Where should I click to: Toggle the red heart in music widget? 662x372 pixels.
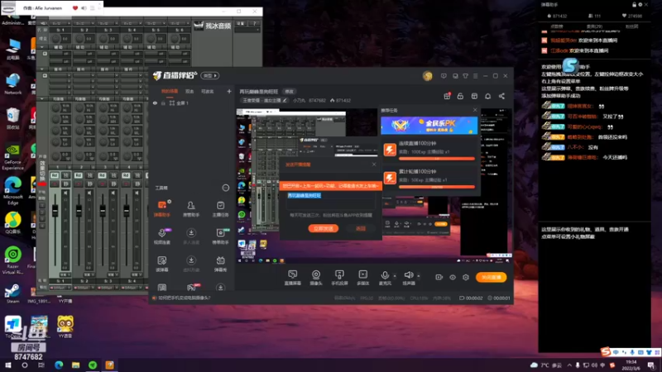(x=75, y=8)
